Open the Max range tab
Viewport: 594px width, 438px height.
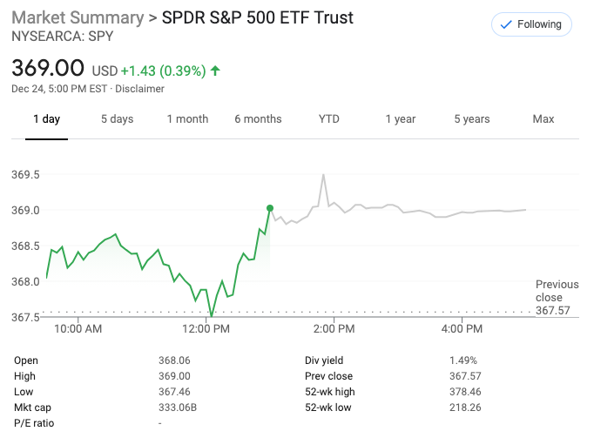pos(543,119)
